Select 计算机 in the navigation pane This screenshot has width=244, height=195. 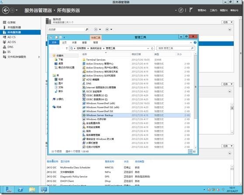pyautogui.click(x=60, y=99)
